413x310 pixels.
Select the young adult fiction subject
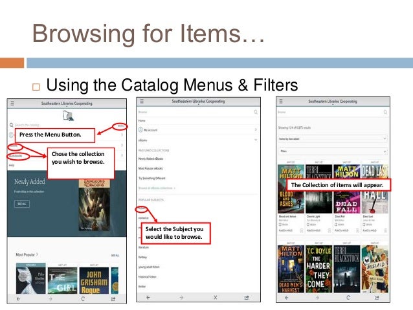click(x=149, y=267)
